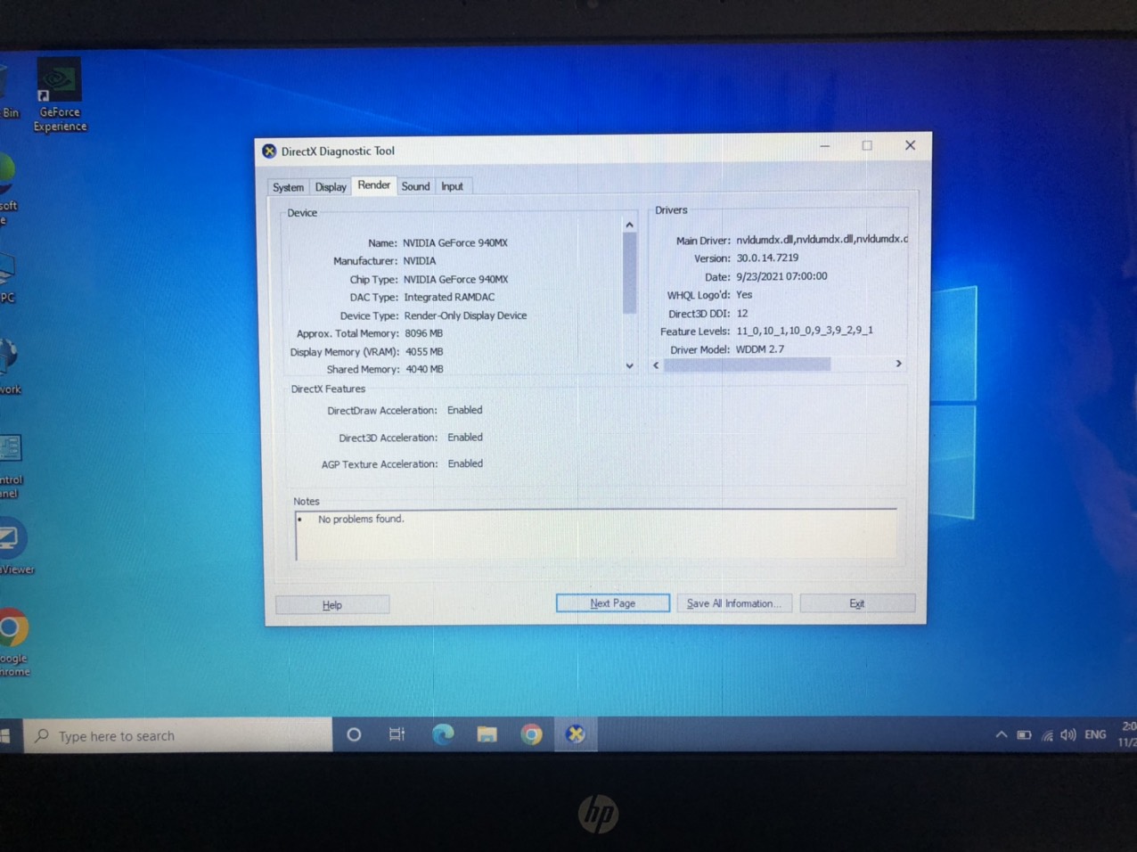Open the Input tab
Viewport: 1137px width, 852px height.
tap(453, 186)
